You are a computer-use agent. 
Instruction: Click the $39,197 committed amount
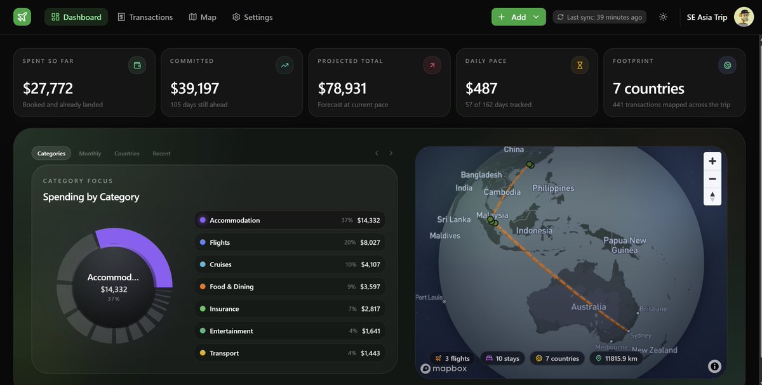pos(195,88)
